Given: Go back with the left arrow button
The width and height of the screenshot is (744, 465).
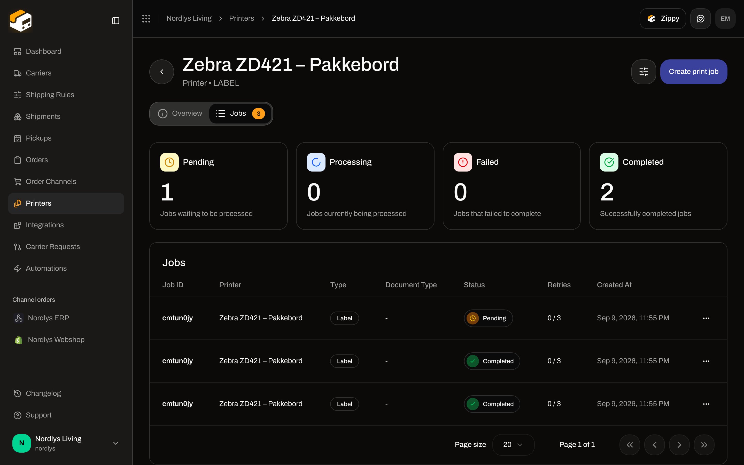Looking at the screenshot, I should pos(162,72).
